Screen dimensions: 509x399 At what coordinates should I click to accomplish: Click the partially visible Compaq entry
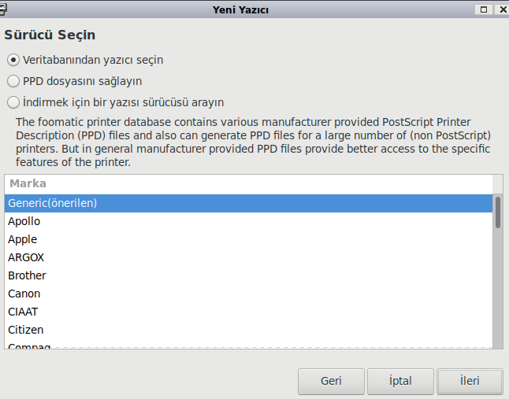[x=29, y=346]
